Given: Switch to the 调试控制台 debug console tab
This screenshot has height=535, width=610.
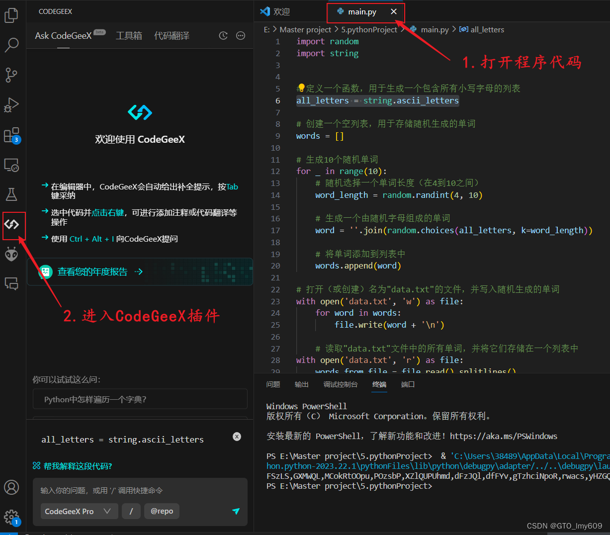Looking at the screenshot, I should (x=341, y=384).
